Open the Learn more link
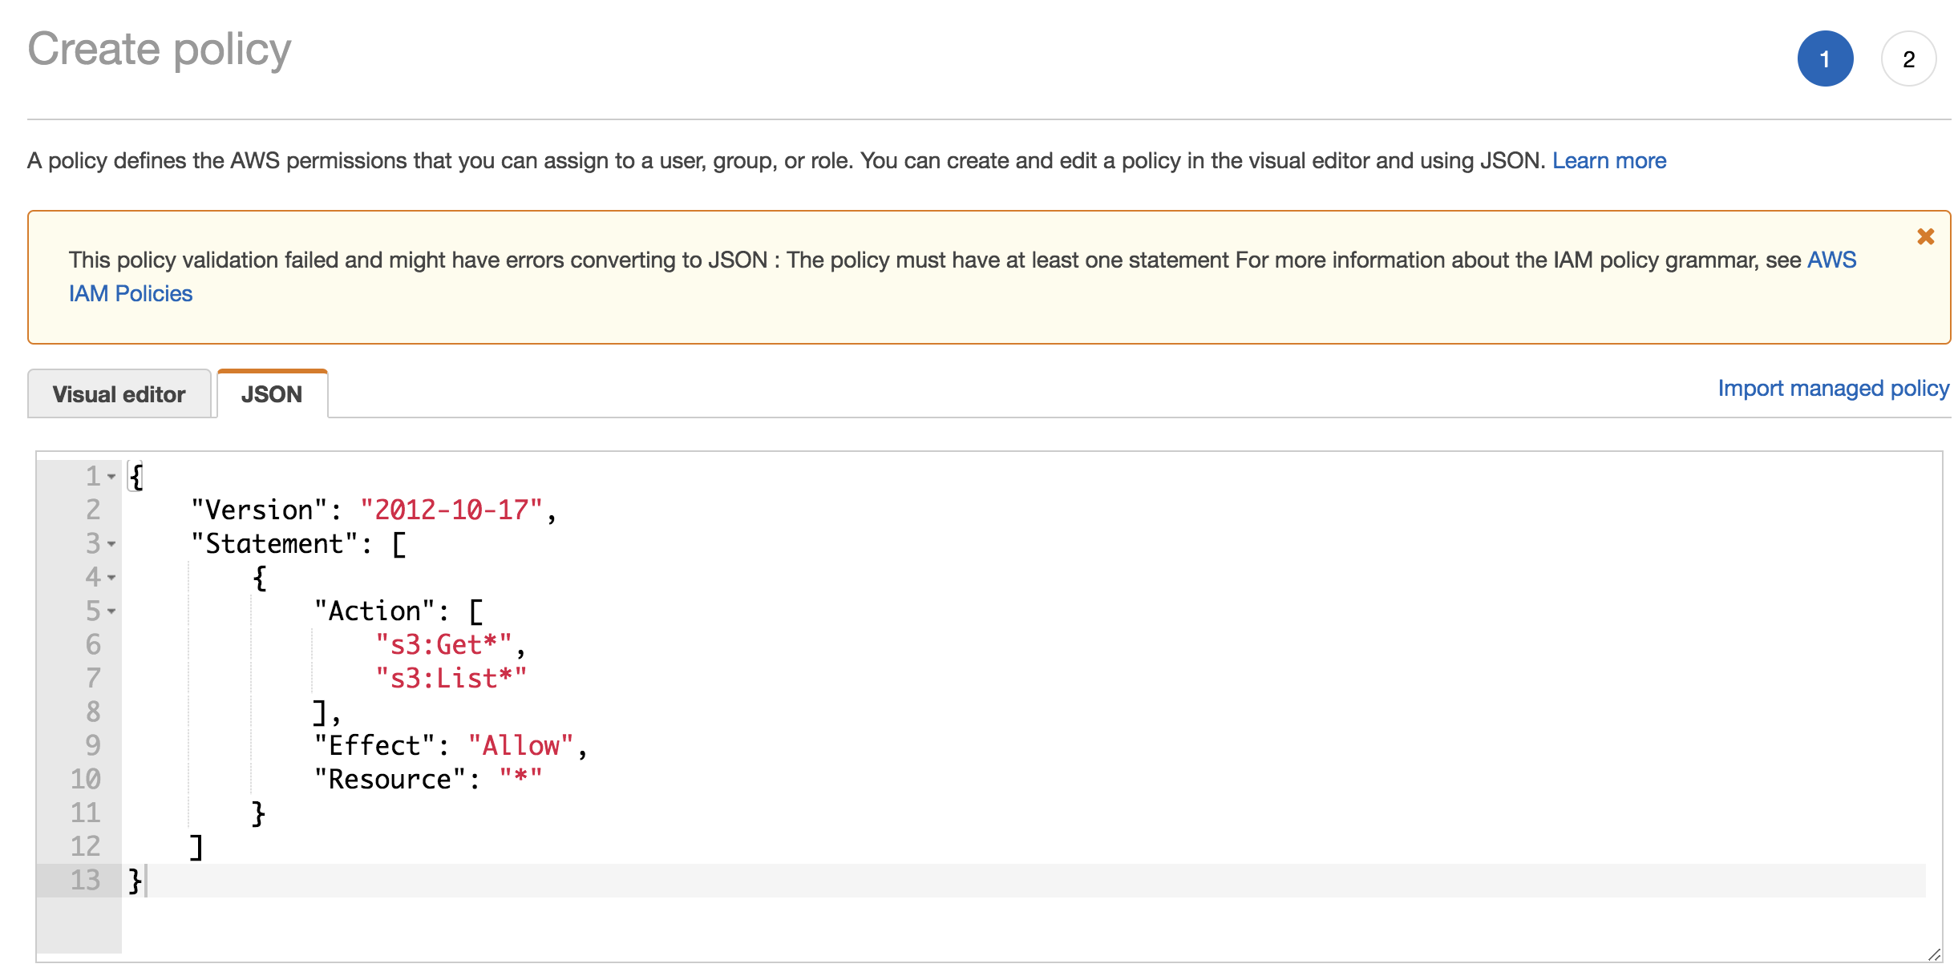This screenshot has width=1958, height=976. tap(1608, 161)
